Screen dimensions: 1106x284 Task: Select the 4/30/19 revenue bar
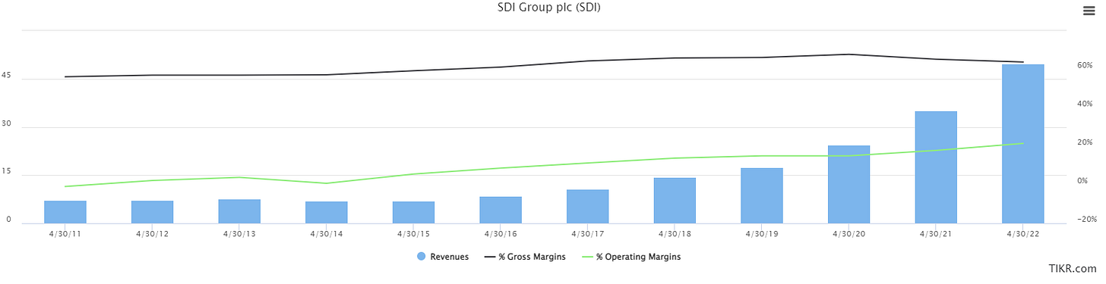pyautogui.click(x=762, y=195)
